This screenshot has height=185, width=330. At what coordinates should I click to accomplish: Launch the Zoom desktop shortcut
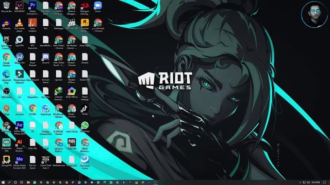click(98, 7)
